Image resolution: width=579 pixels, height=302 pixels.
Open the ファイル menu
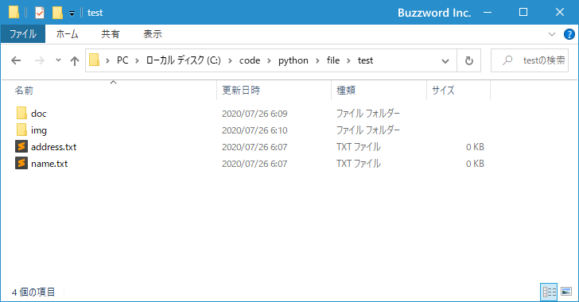coord(23,34)
